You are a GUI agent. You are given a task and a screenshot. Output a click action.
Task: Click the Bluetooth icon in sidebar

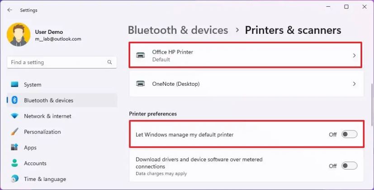pos(14,100)
